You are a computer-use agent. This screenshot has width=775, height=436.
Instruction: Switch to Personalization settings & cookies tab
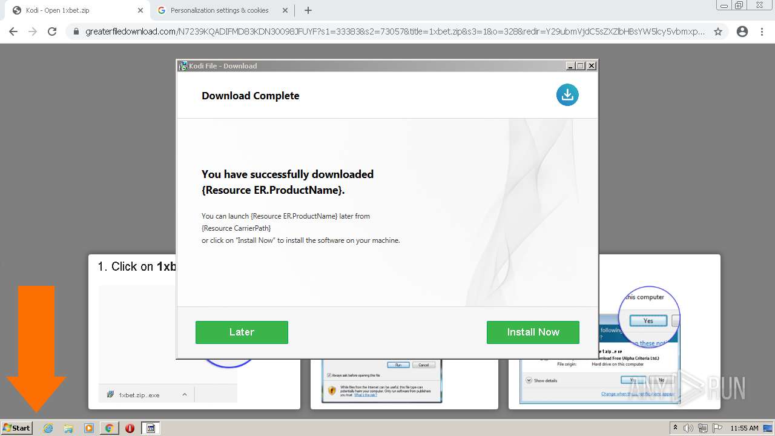coord(220,10)
